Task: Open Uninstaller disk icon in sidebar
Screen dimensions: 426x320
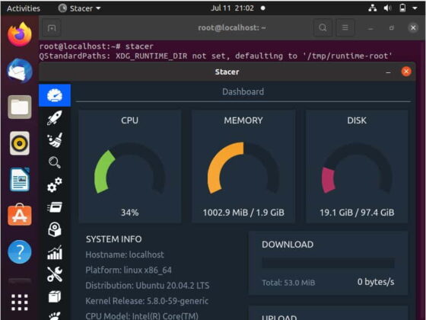Action: tap(55, 229)
